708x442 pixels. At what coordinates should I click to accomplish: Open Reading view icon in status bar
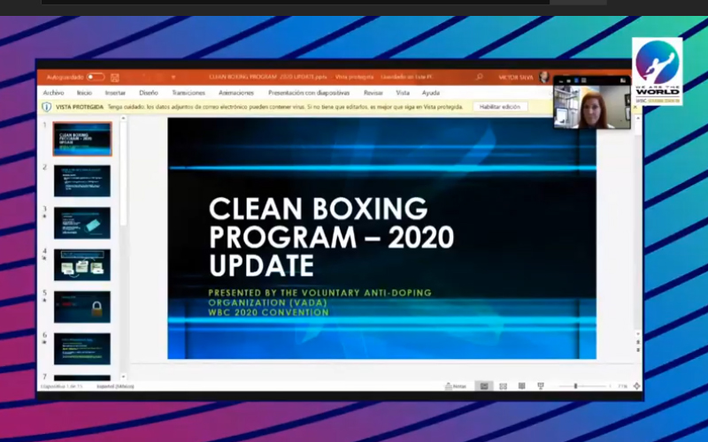coord(521,386)
